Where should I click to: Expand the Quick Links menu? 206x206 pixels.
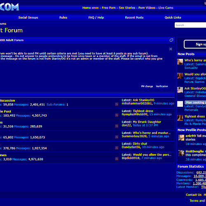click(173, 17)
